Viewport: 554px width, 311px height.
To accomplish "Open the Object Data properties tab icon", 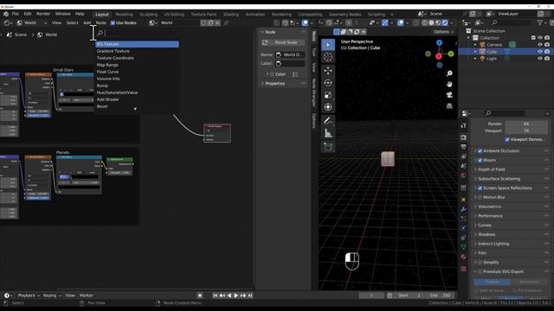I will point(464,247).
